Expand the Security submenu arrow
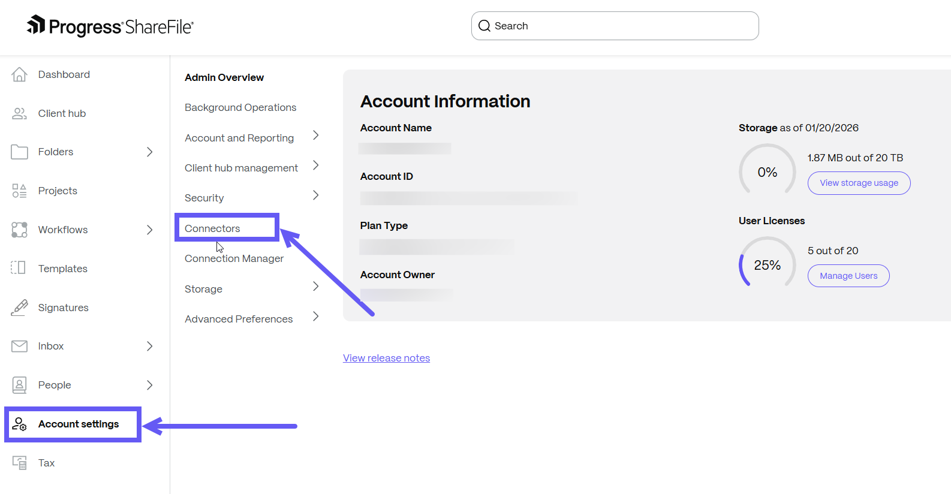The height and width of the screenshot is (494, 951). click(316, 195)
